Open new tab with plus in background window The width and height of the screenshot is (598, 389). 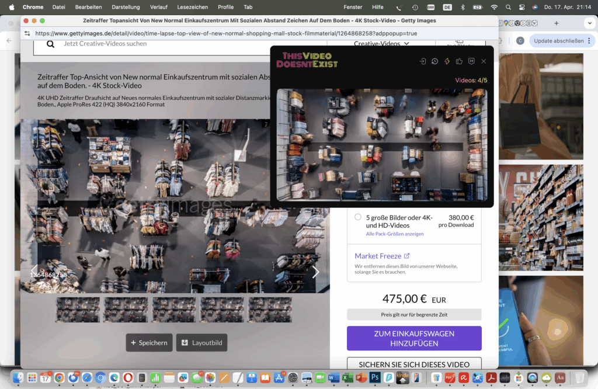point(557,23)
